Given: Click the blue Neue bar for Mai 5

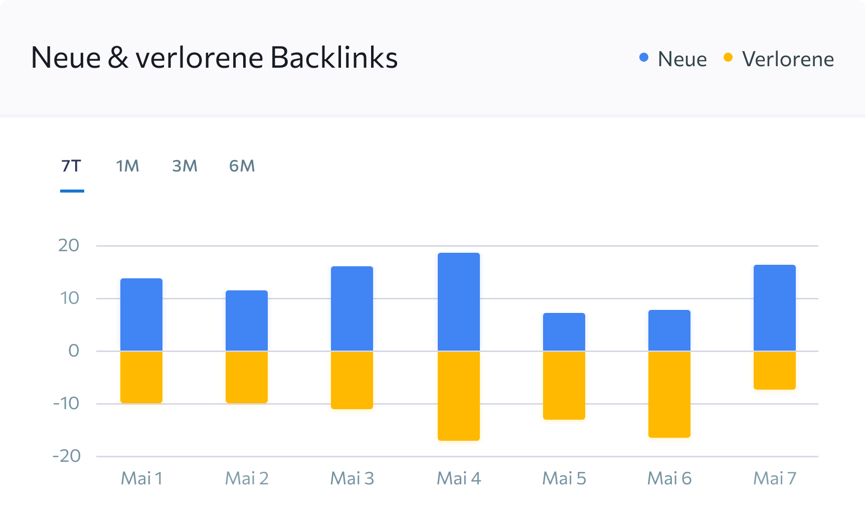Looking at the screenshot, I should pos(564,332).
